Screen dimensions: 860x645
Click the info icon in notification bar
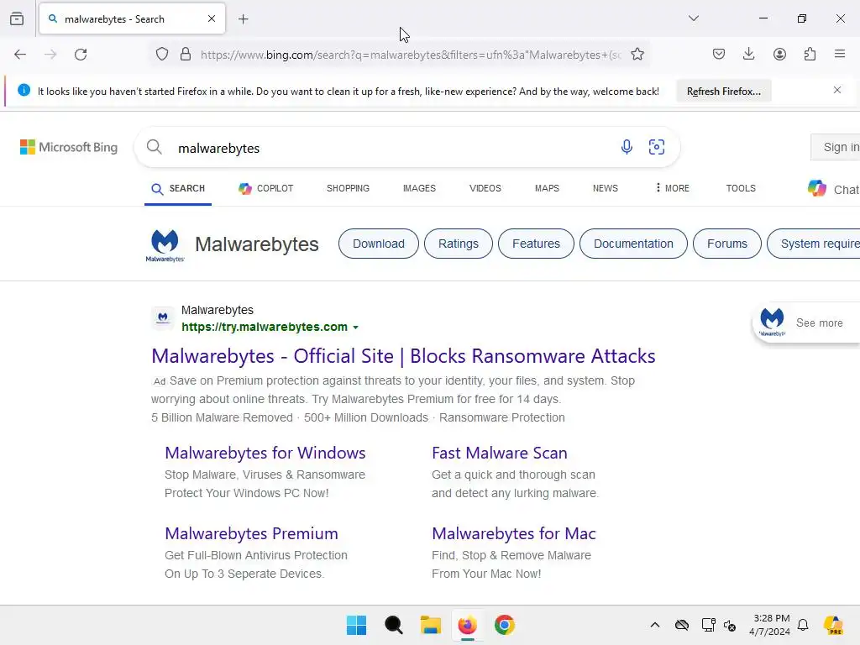[24, 91]
